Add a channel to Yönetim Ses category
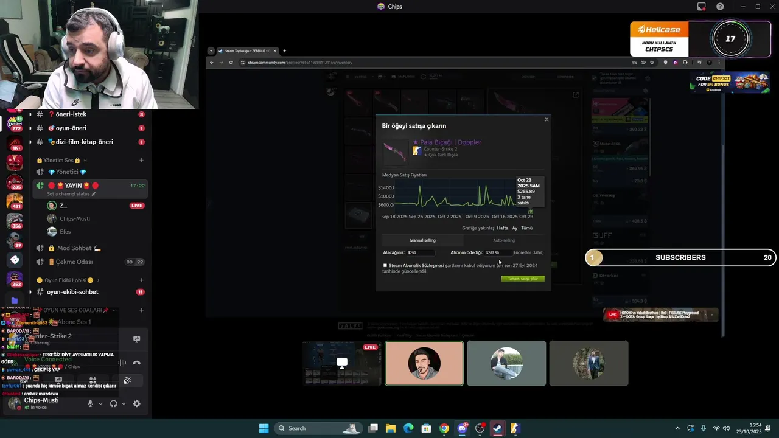 (x=142, y=161)
